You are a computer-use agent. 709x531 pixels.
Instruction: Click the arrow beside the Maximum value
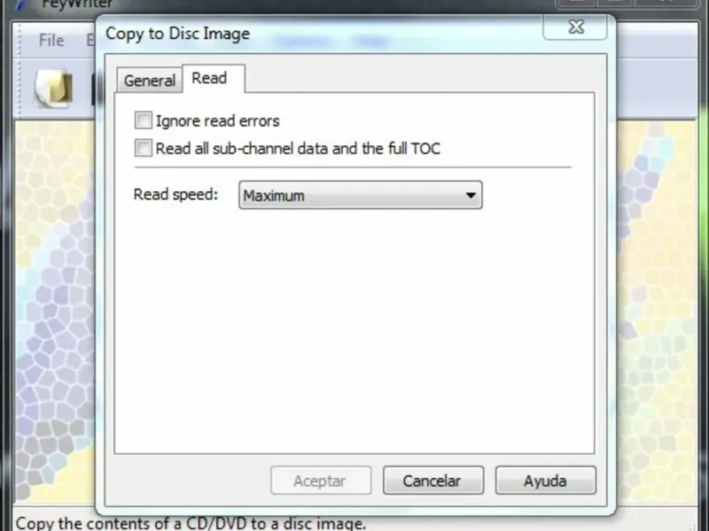pyautogui.click(x=471, y=196)
